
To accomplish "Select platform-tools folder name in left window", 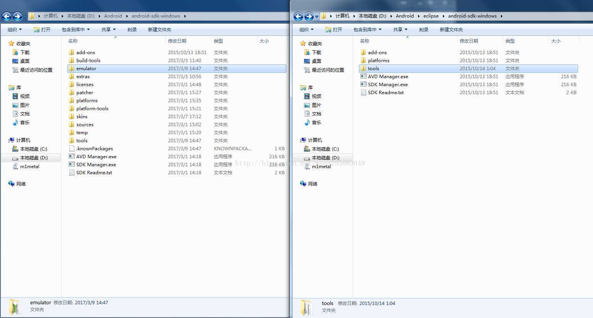I will coord(92,109).
